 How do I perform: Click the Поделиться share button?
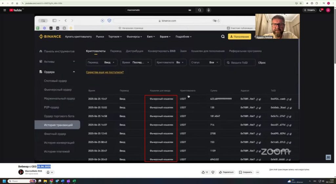pos(226,172)
